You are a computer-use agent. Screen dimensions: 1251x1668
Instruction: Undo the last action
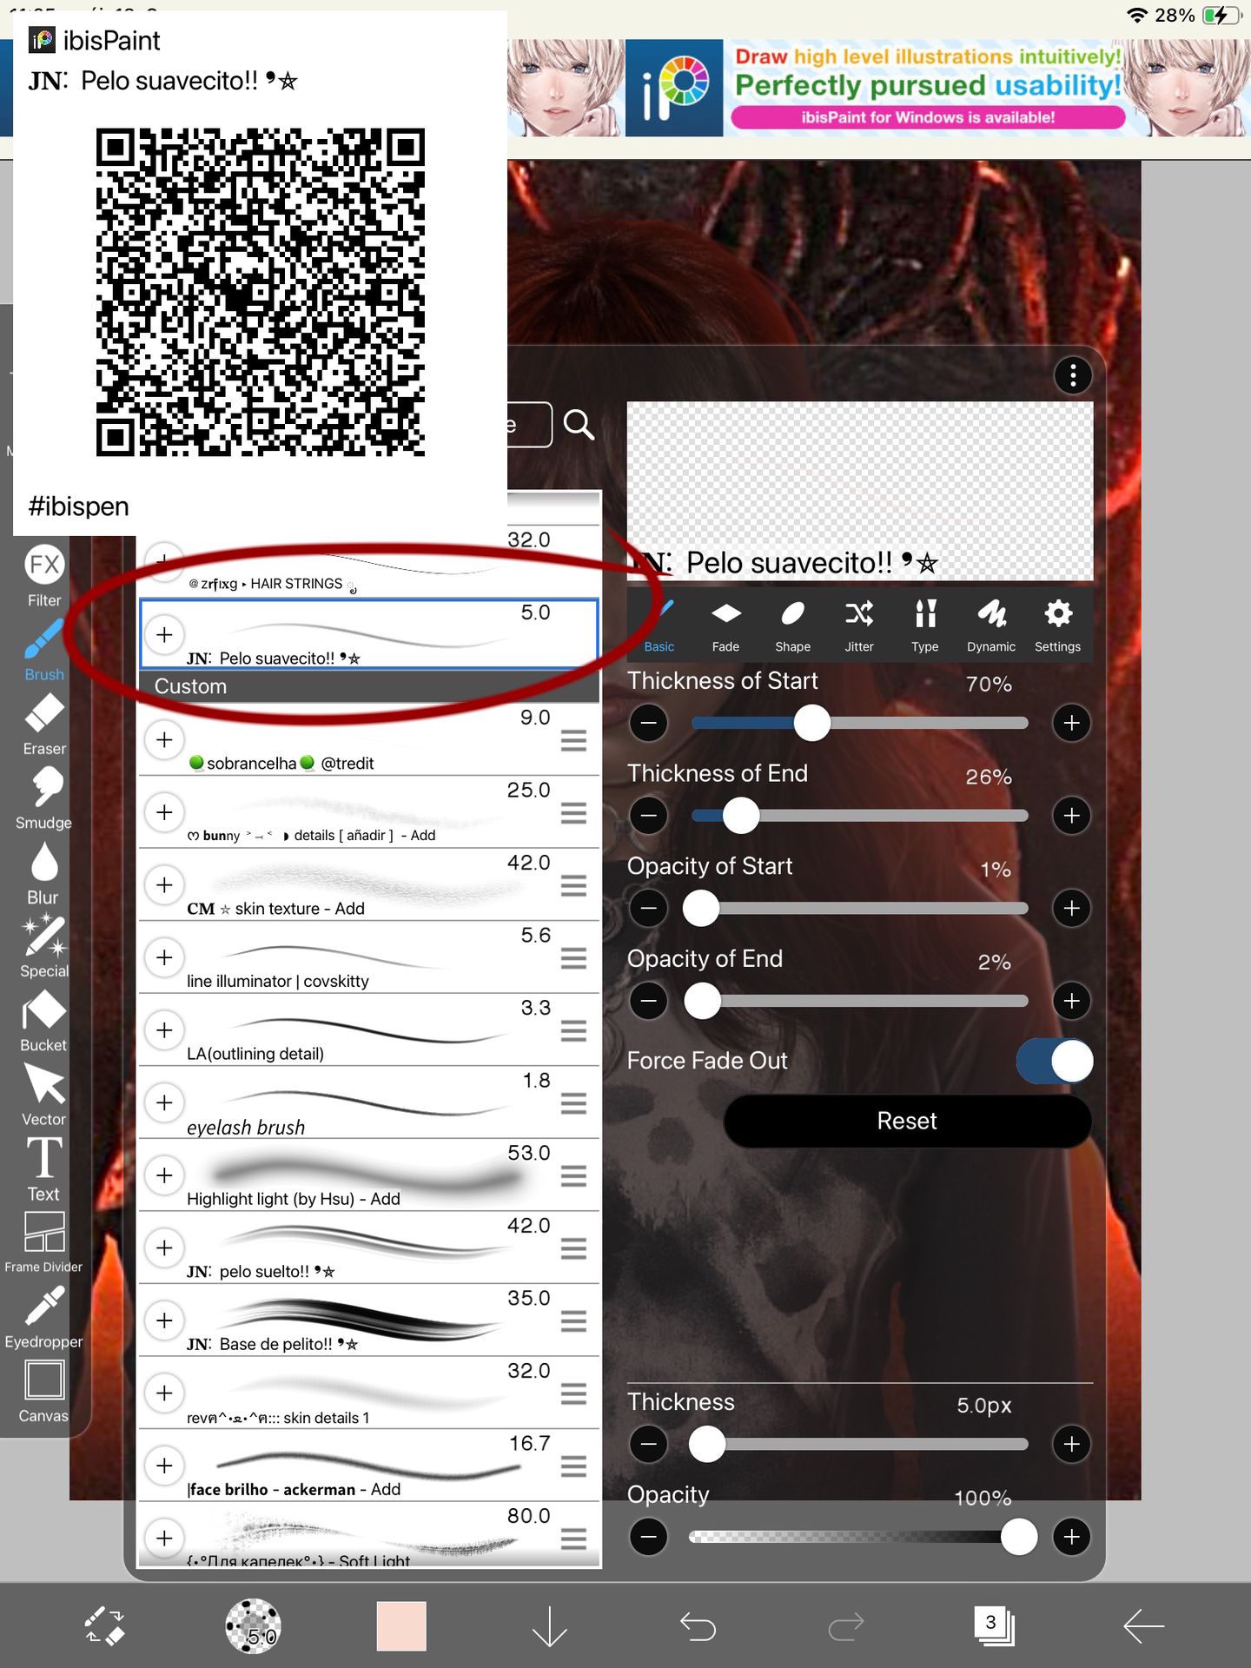click(698, 1625)
